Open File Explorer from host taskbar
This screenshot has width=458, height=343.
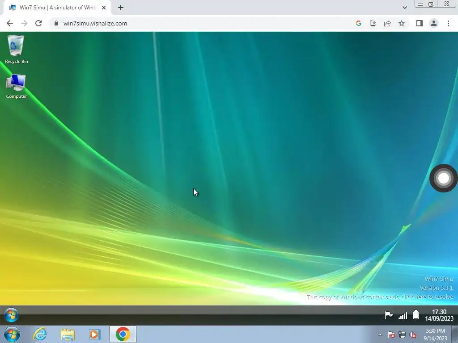coord(68,334)
